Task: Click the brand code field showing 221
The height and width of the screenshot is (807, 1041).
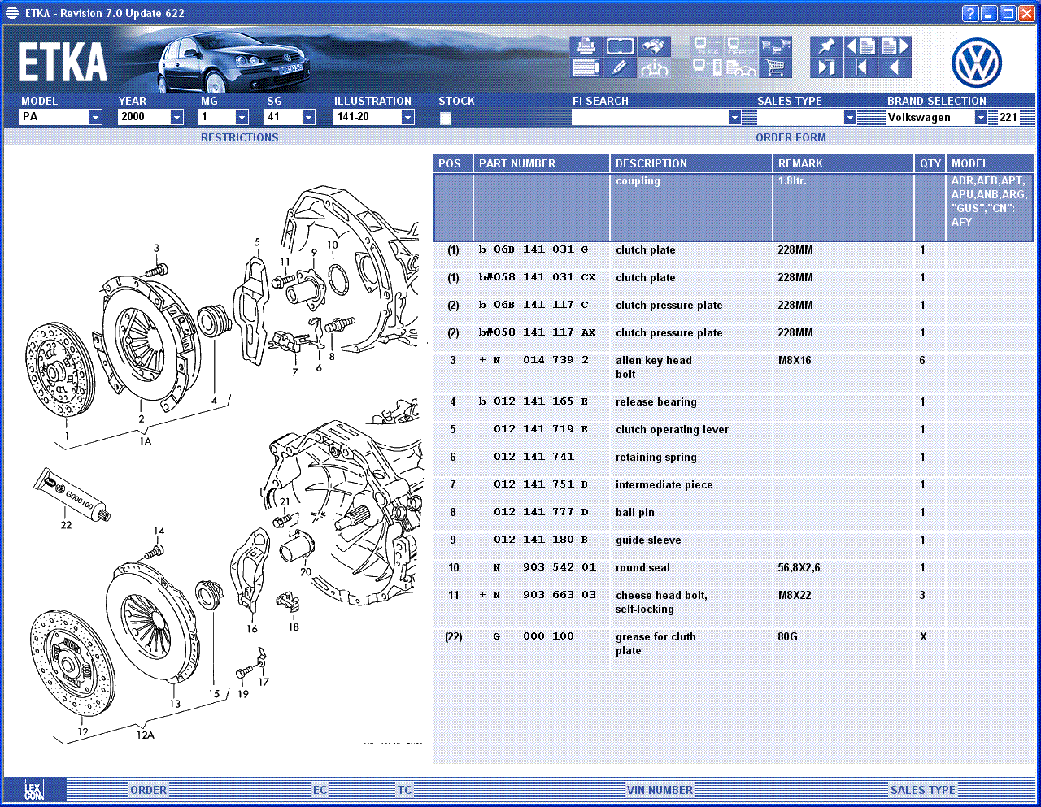Action: pyautogui.click(x=1008, y=117)
